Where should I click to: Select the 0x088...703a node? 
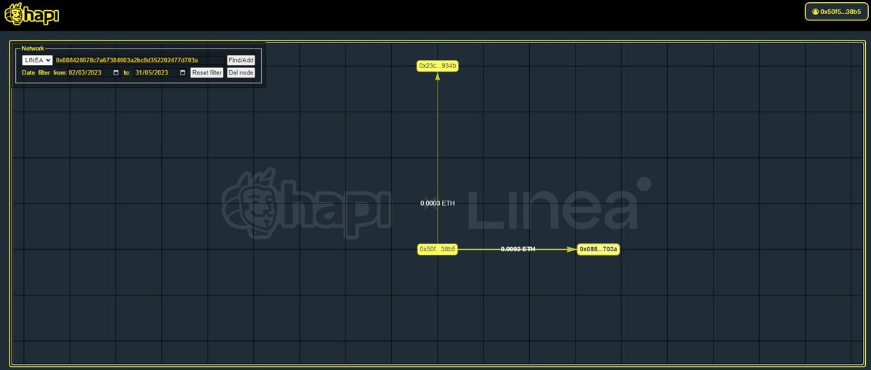tap(598, 249)
